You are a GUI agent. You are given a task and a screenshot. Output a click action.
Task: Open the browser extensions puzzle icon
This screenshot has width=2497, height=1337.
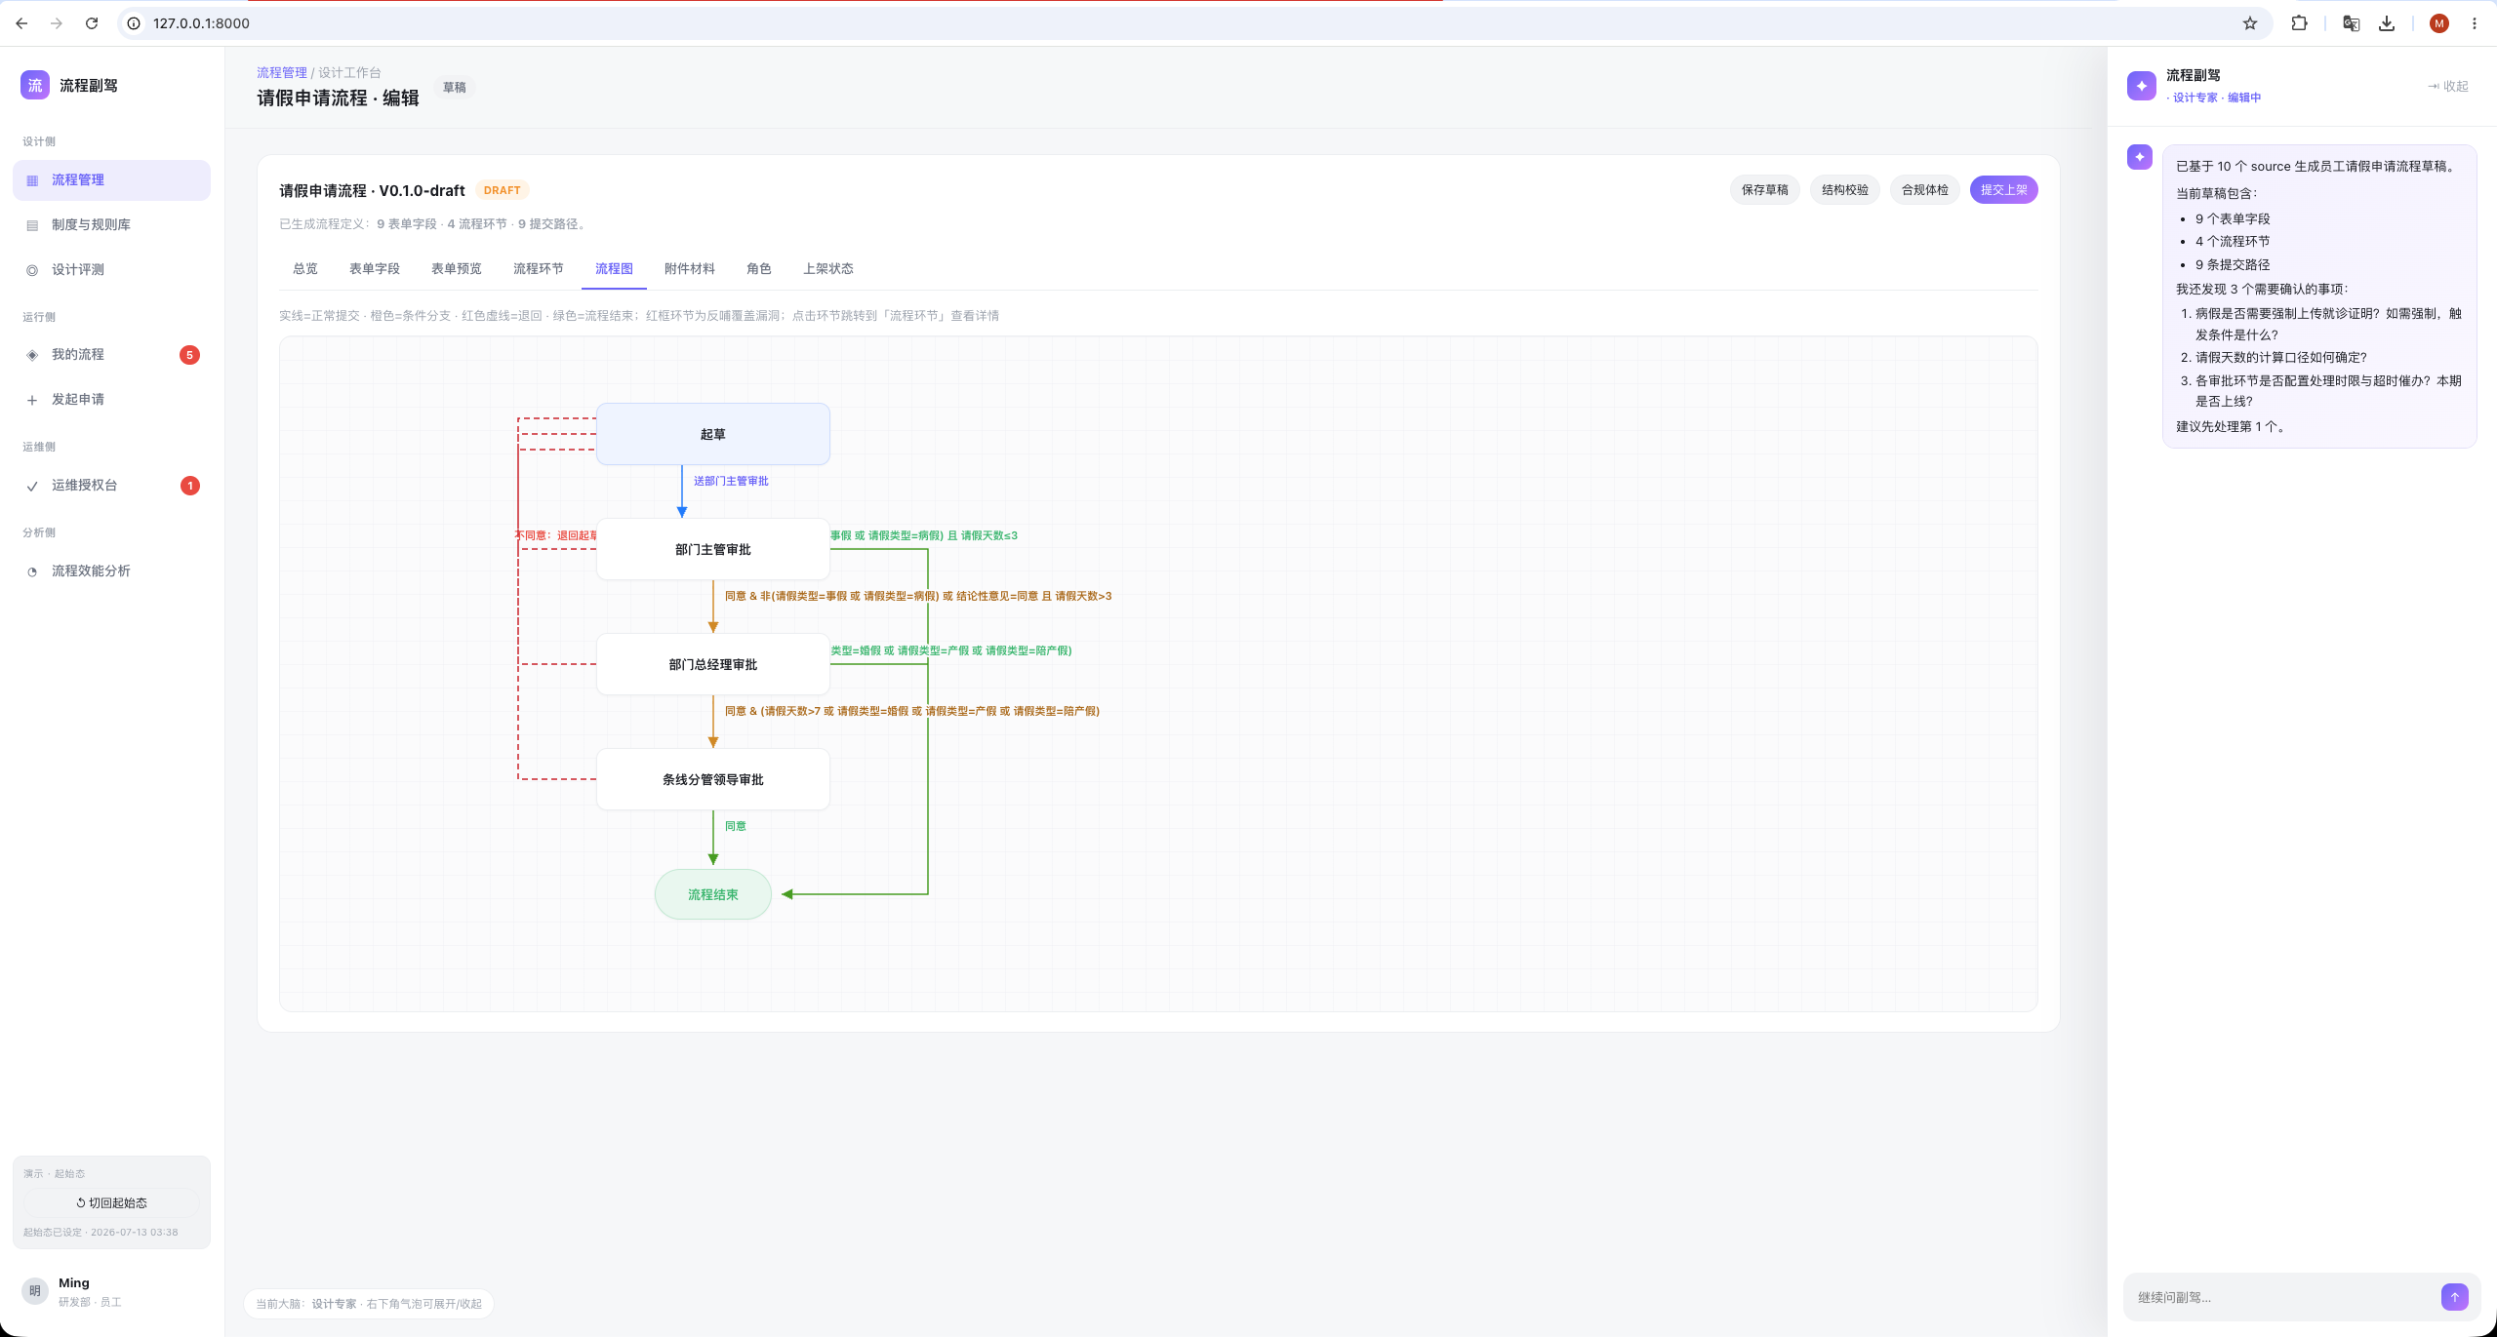[2299, 23]
